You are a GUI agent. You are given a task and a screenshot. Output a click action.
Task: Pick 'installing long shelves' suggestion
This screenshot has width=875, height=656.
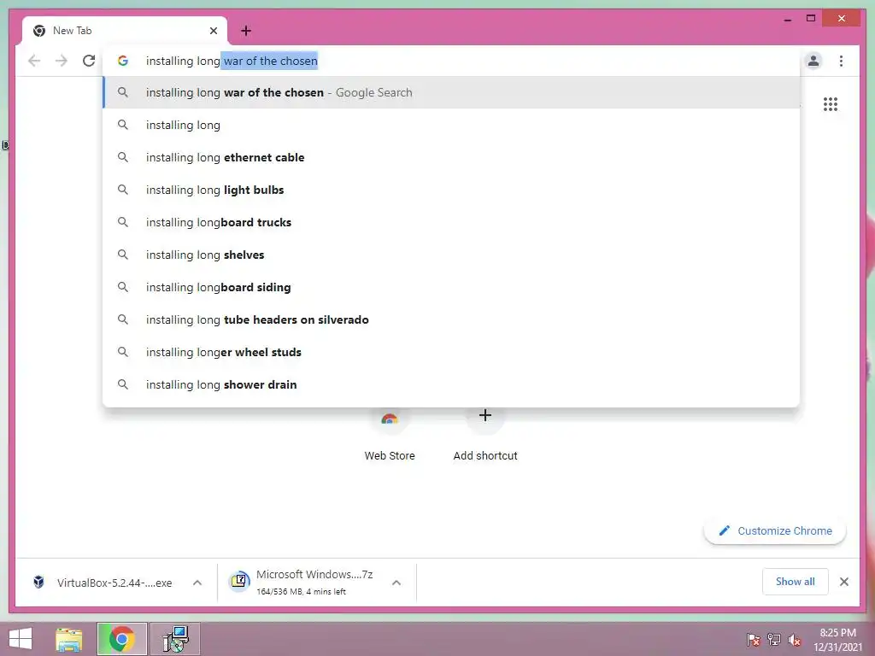tap(451, 255)
